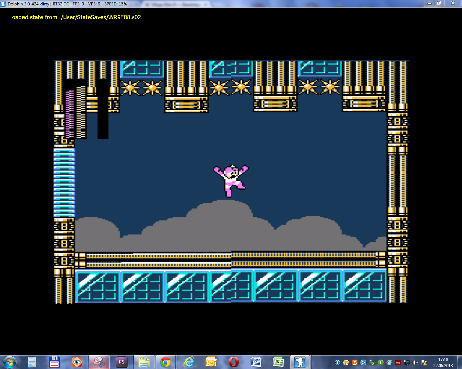Open Microsoft Excel from taskbar
The height and width of the screenshot is (369, 462).
click(278, 362)
